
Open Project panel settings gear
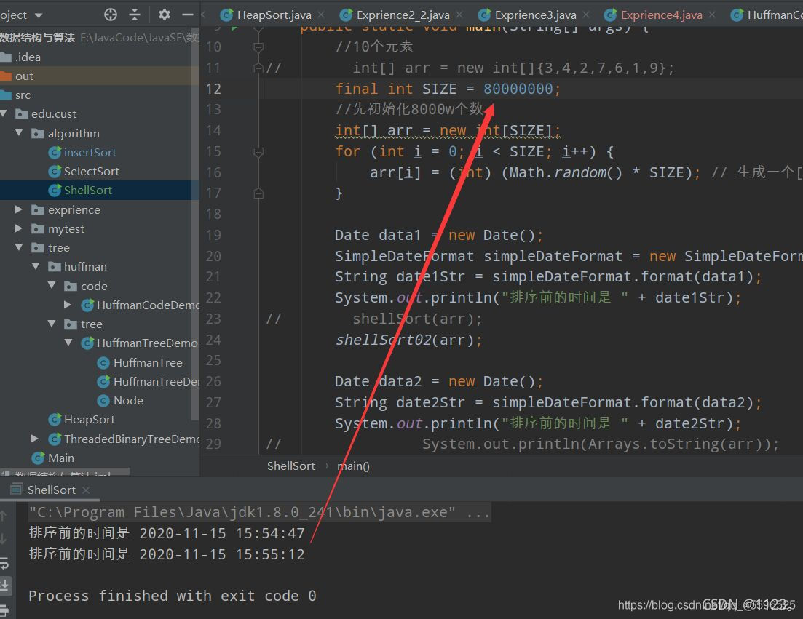165,15
